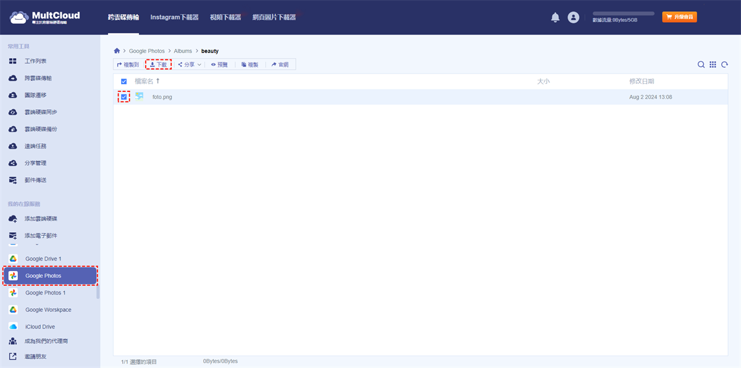Click the 官網 toolbar button
The width and height of the screenshot is (741, 368).
click(280, 64)
